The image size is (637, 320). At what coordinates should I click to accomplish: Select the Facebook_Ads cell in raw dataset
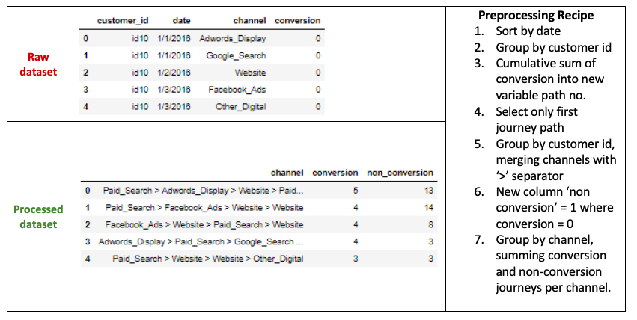(x=237, y=90)
